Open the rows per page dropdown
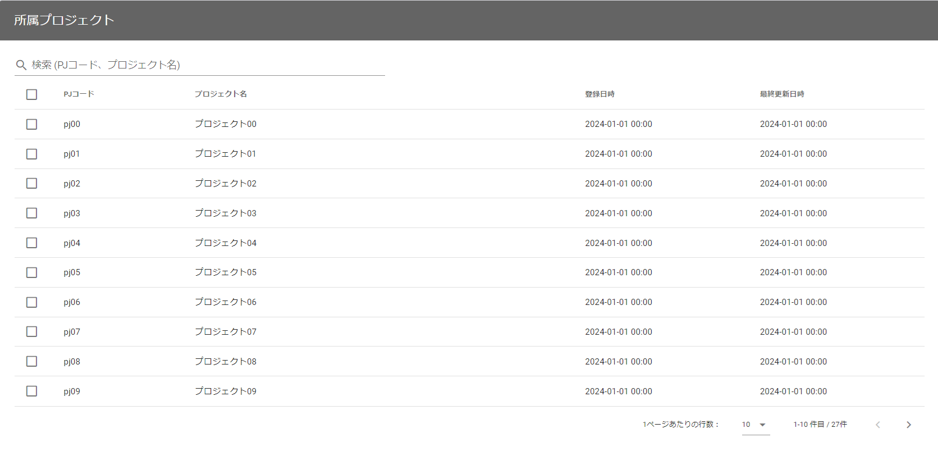The image size is (938, 451). 755,425
